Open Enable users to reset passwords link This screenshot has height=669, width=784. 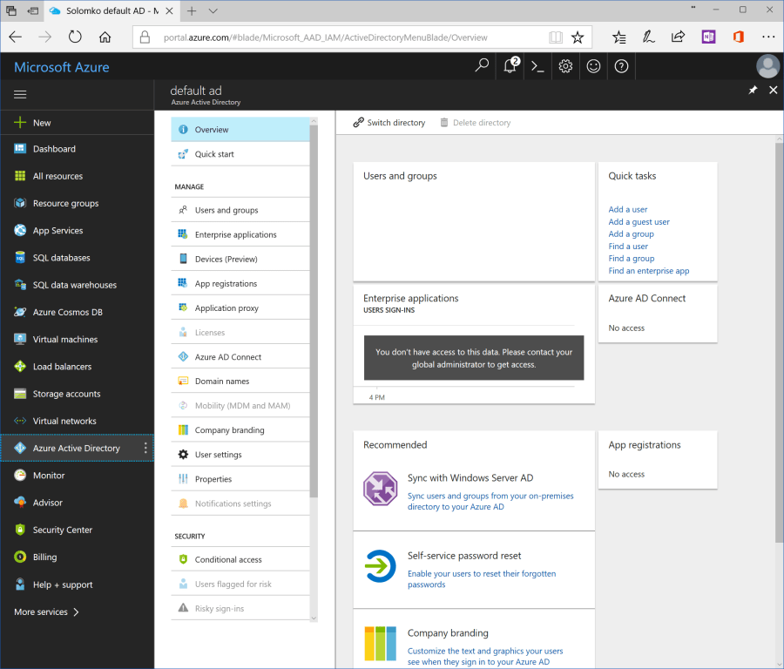pyautogui.click(x=481, y=579)
